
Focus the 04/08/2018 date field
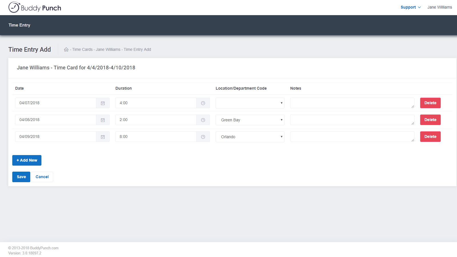tap(56, 120)
